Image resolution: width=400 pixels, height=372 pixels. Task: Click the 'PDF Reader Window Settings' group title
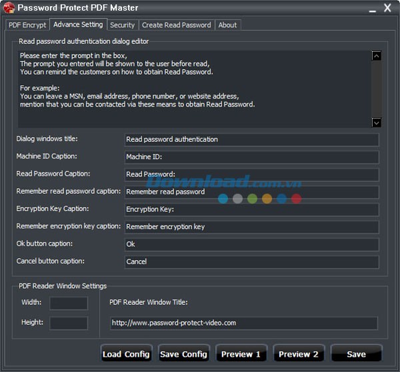tap(63, 286)
